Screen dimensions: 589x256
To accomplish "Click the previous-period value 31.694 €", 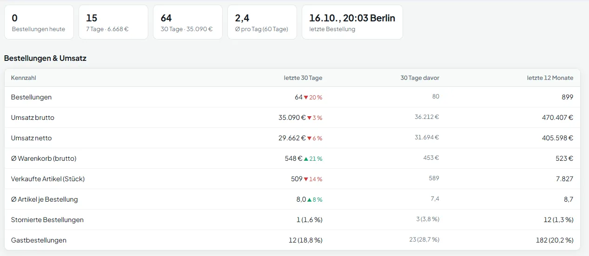I will pos(427,138).
